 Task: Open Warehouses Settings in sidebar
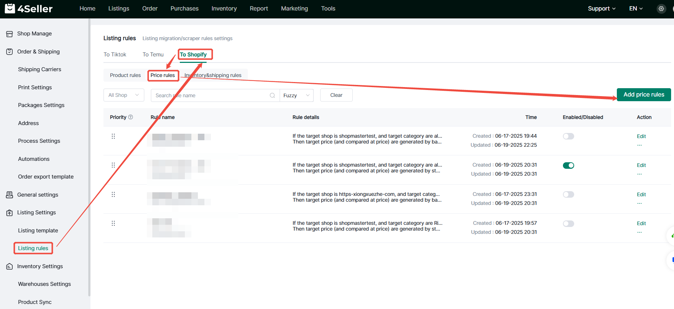(x=44, y=284)
